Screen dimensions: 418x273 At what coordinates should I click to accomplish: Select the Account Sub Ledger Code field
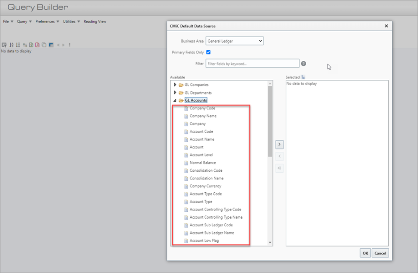211,225
